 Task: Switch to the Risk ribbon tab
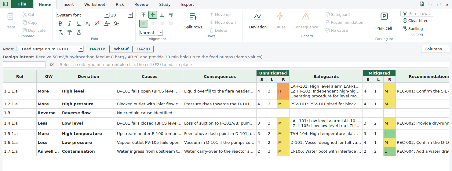120,4
